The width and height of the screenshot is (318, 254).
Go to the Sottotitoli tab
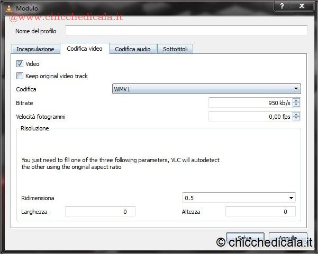tap(175, 49)
